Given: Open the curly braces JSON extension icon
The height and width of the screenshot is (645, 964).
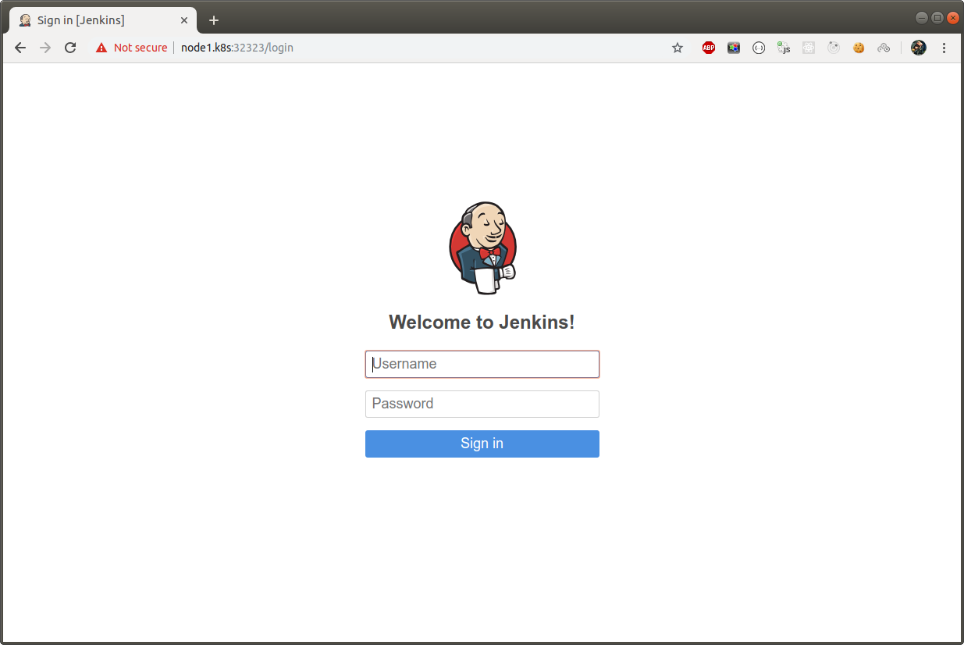Looking at the screenshot, I should point(759,48).
